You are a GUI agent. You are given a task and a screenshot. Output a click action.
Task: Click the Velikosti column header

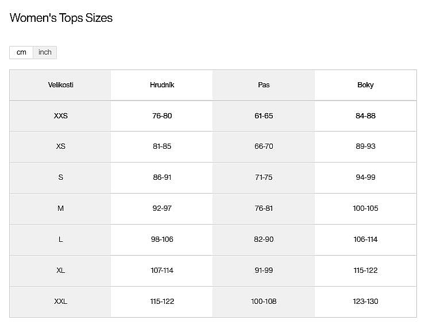click(61, 85)
